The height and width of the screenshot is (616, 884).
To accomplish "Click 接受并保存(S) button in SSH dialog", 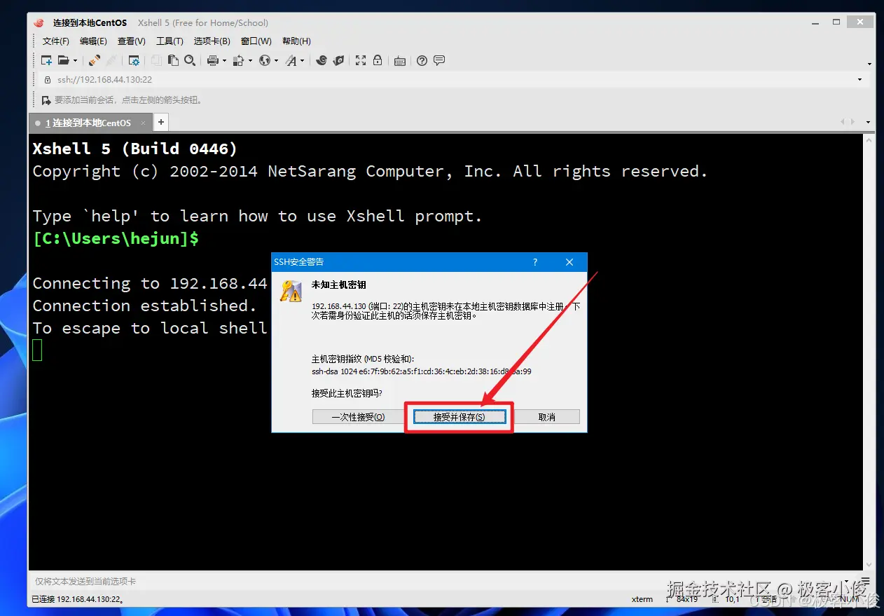I will [x=459, y=417].
